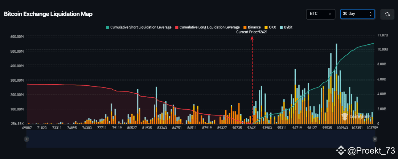Viewport: 398px width, 159px height.
Task: Click the 103759 price axis label
Action: point(372,128)
